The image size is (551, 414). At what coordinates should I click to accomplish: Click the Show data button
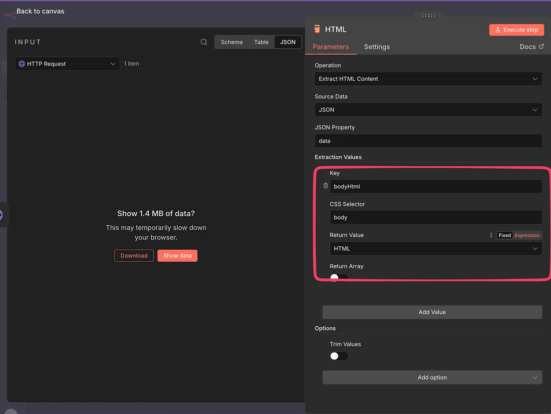pyautogui.click(x=177, y=256)
